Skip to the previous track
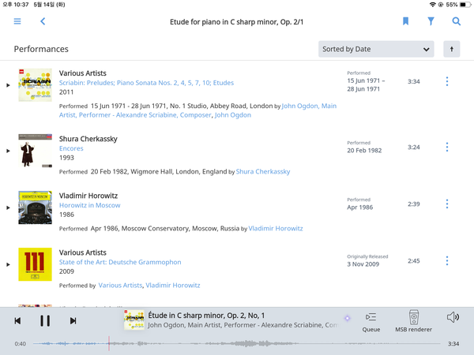Screen dimensions: 474x355 click(17, 320)
